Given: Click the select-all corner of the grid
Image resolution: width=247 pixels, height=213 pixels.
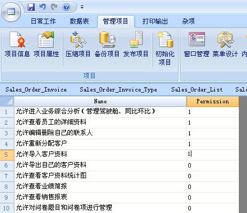Looking at the screenshot, I should [7, 102].
